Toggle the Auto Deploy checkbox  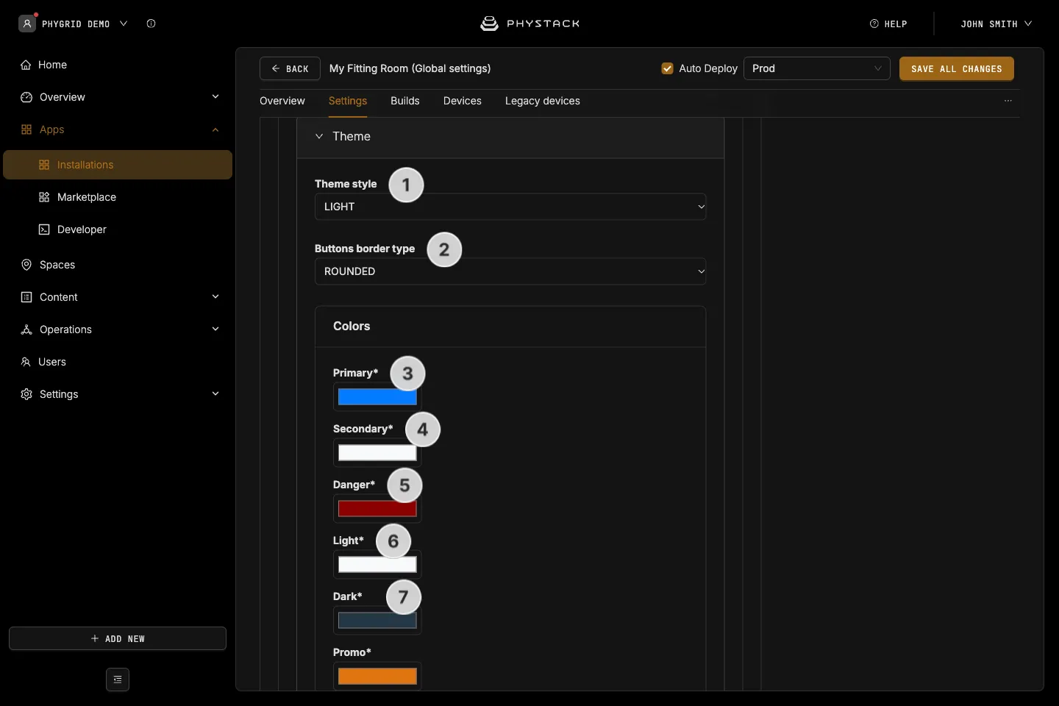point(668,68)
